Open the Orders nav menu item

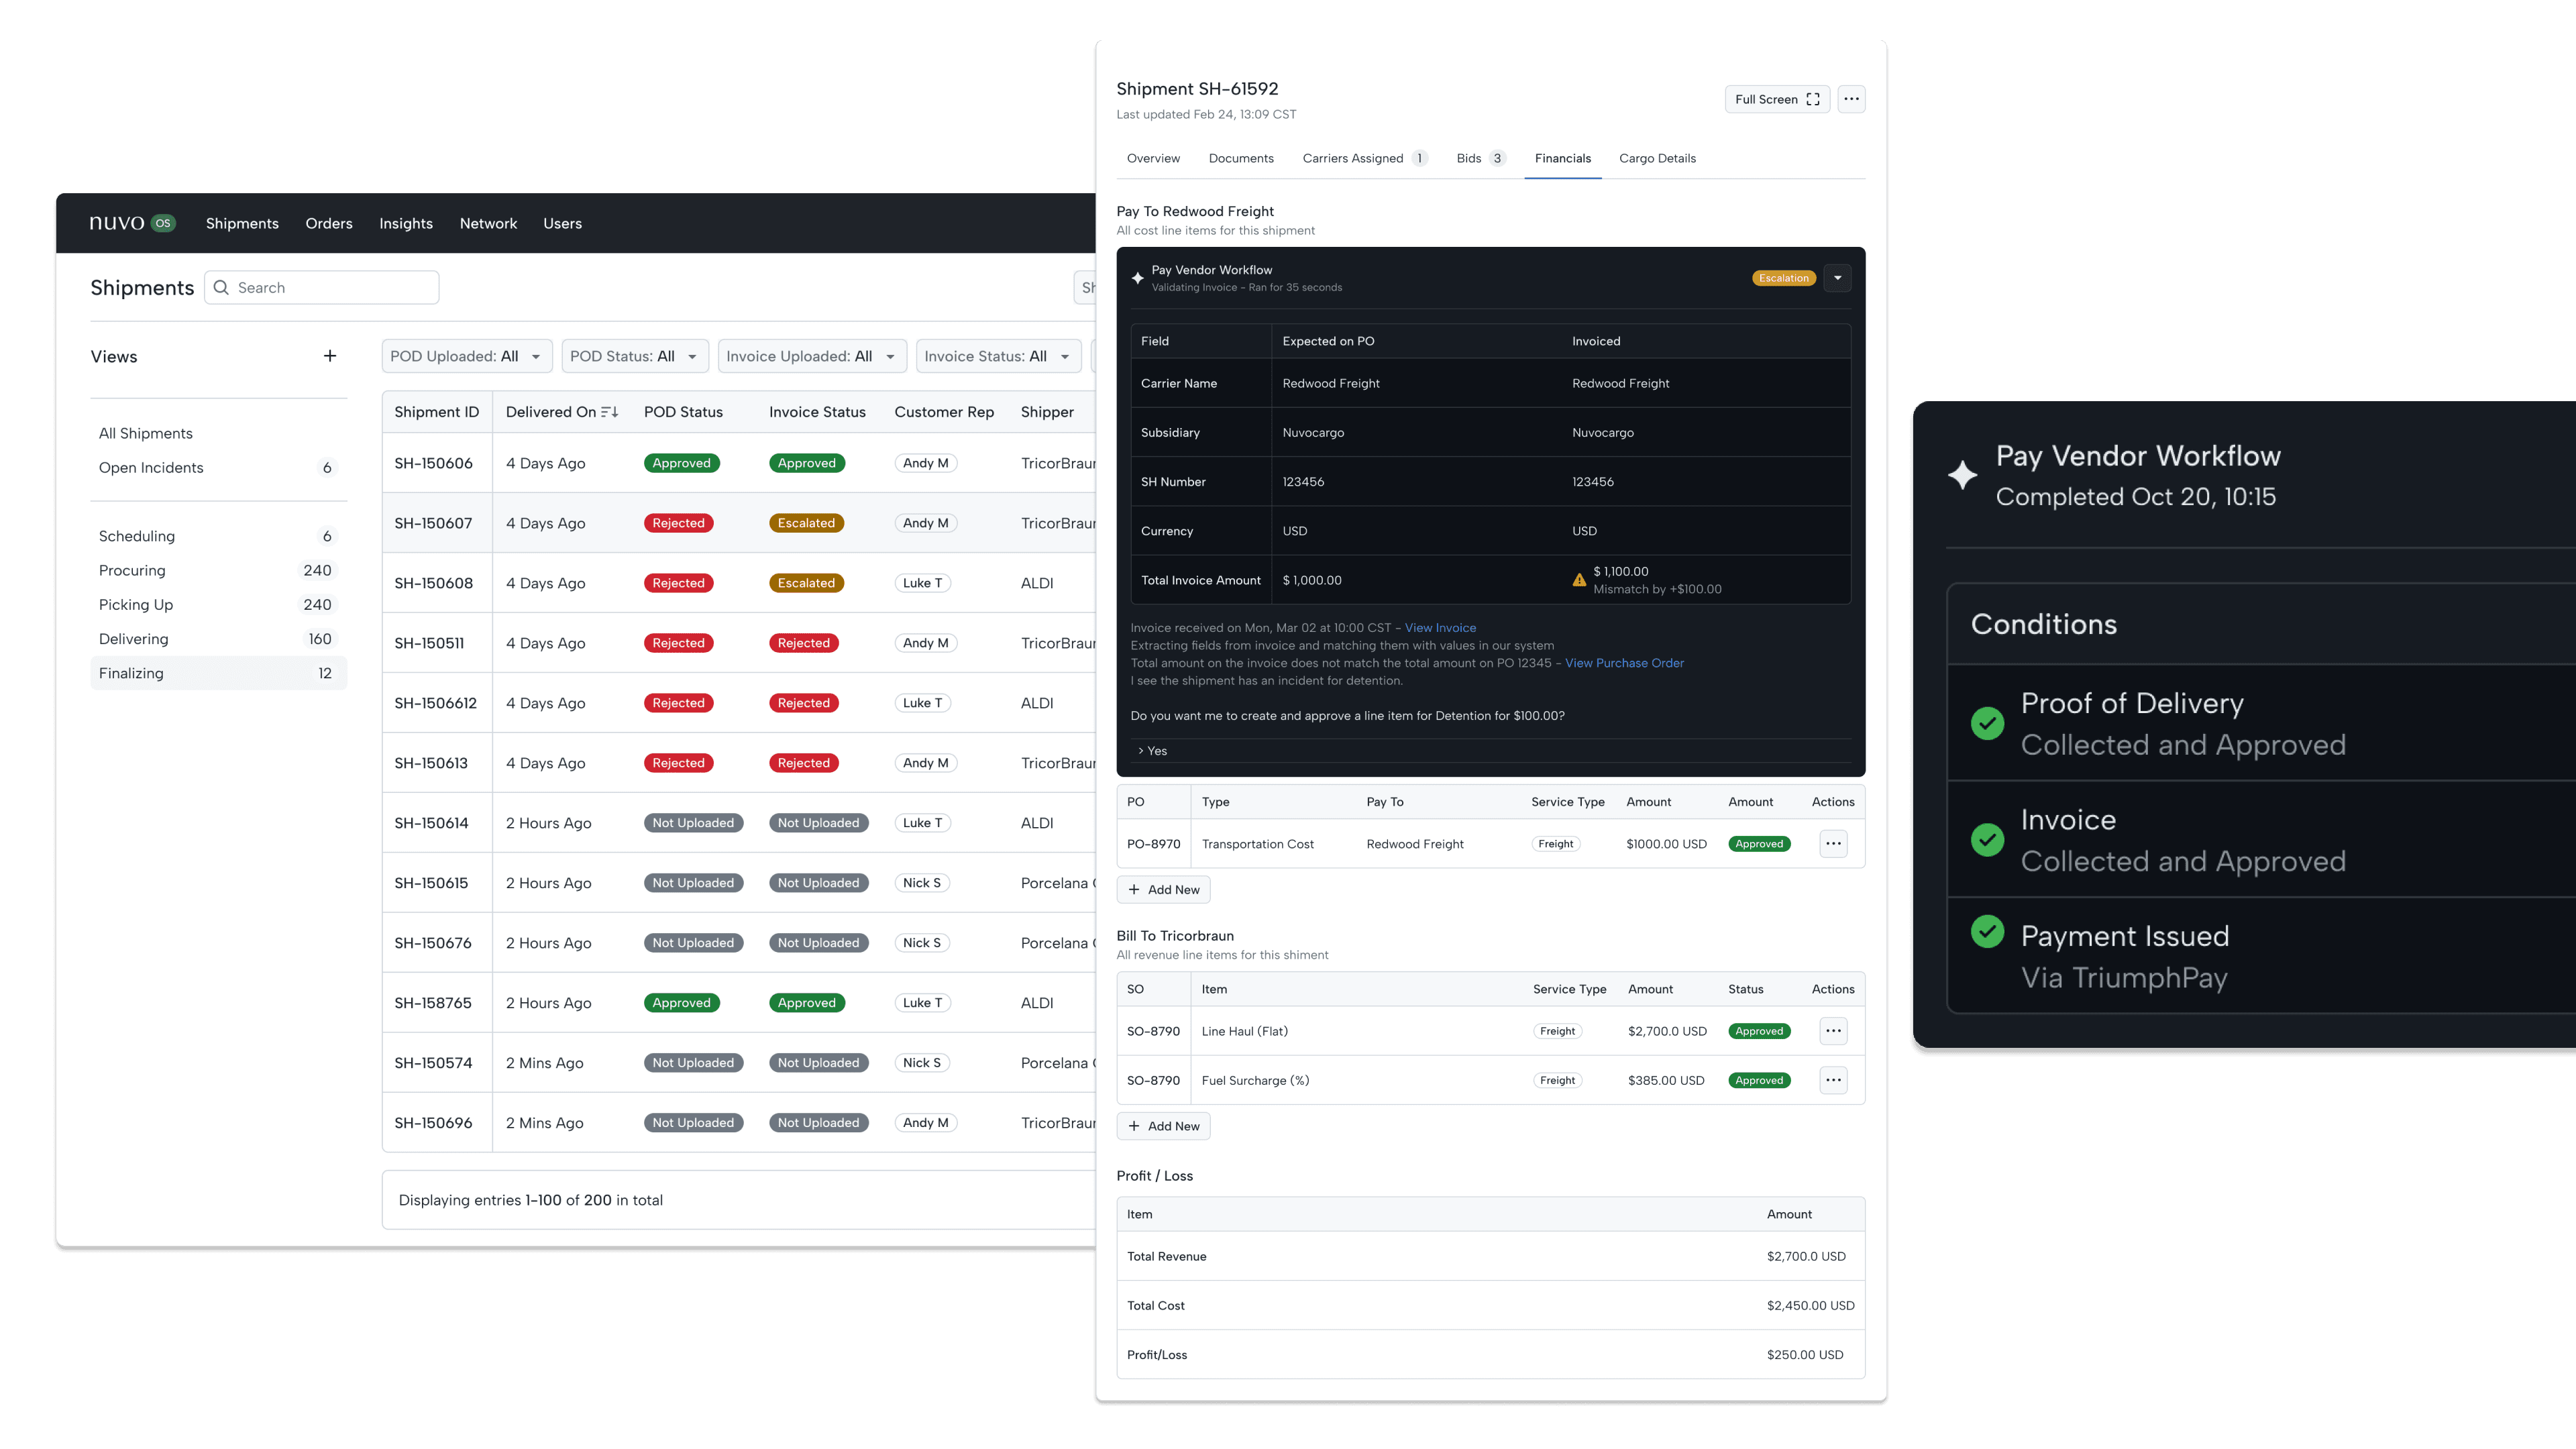click(329, 223)
